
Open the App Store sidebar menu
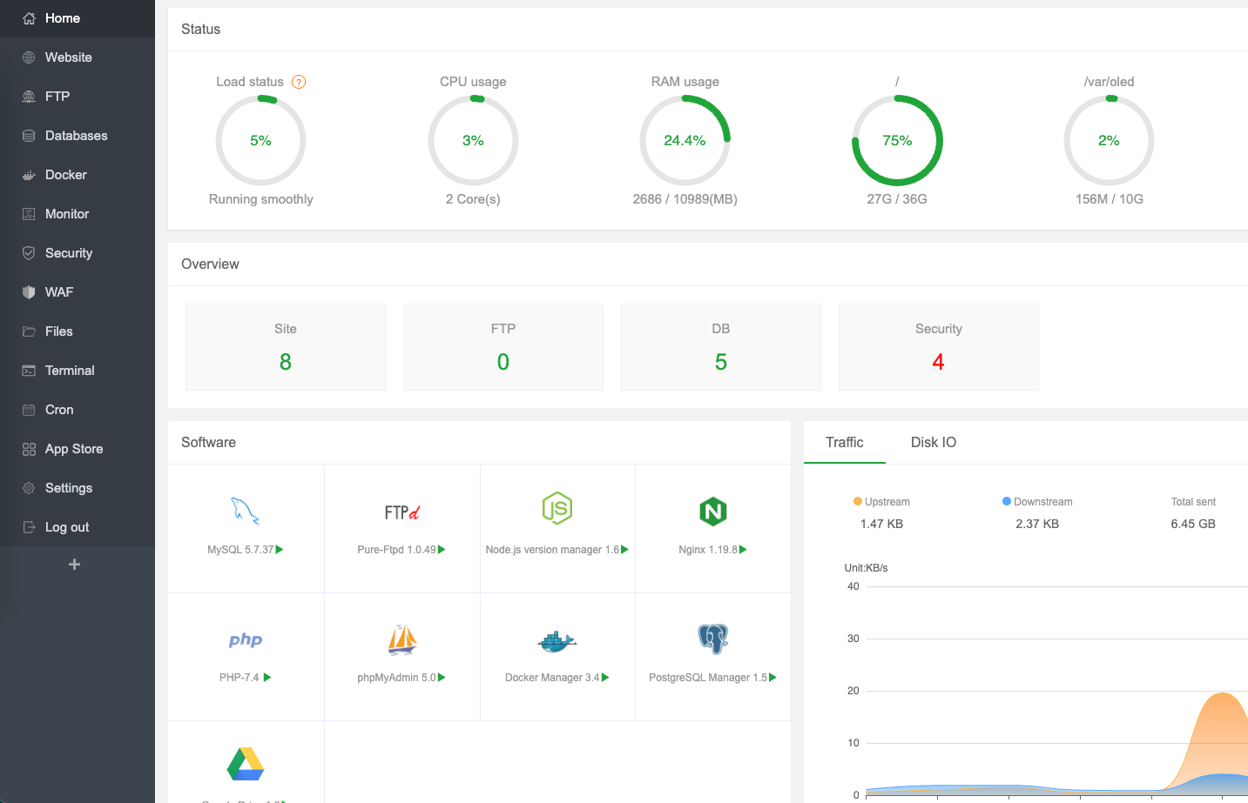(x=74, y=449)
